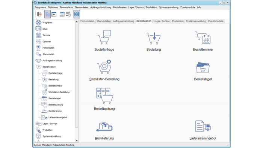Open the Lieferantenangebot truck tile
263x148 pixels.
203,130
